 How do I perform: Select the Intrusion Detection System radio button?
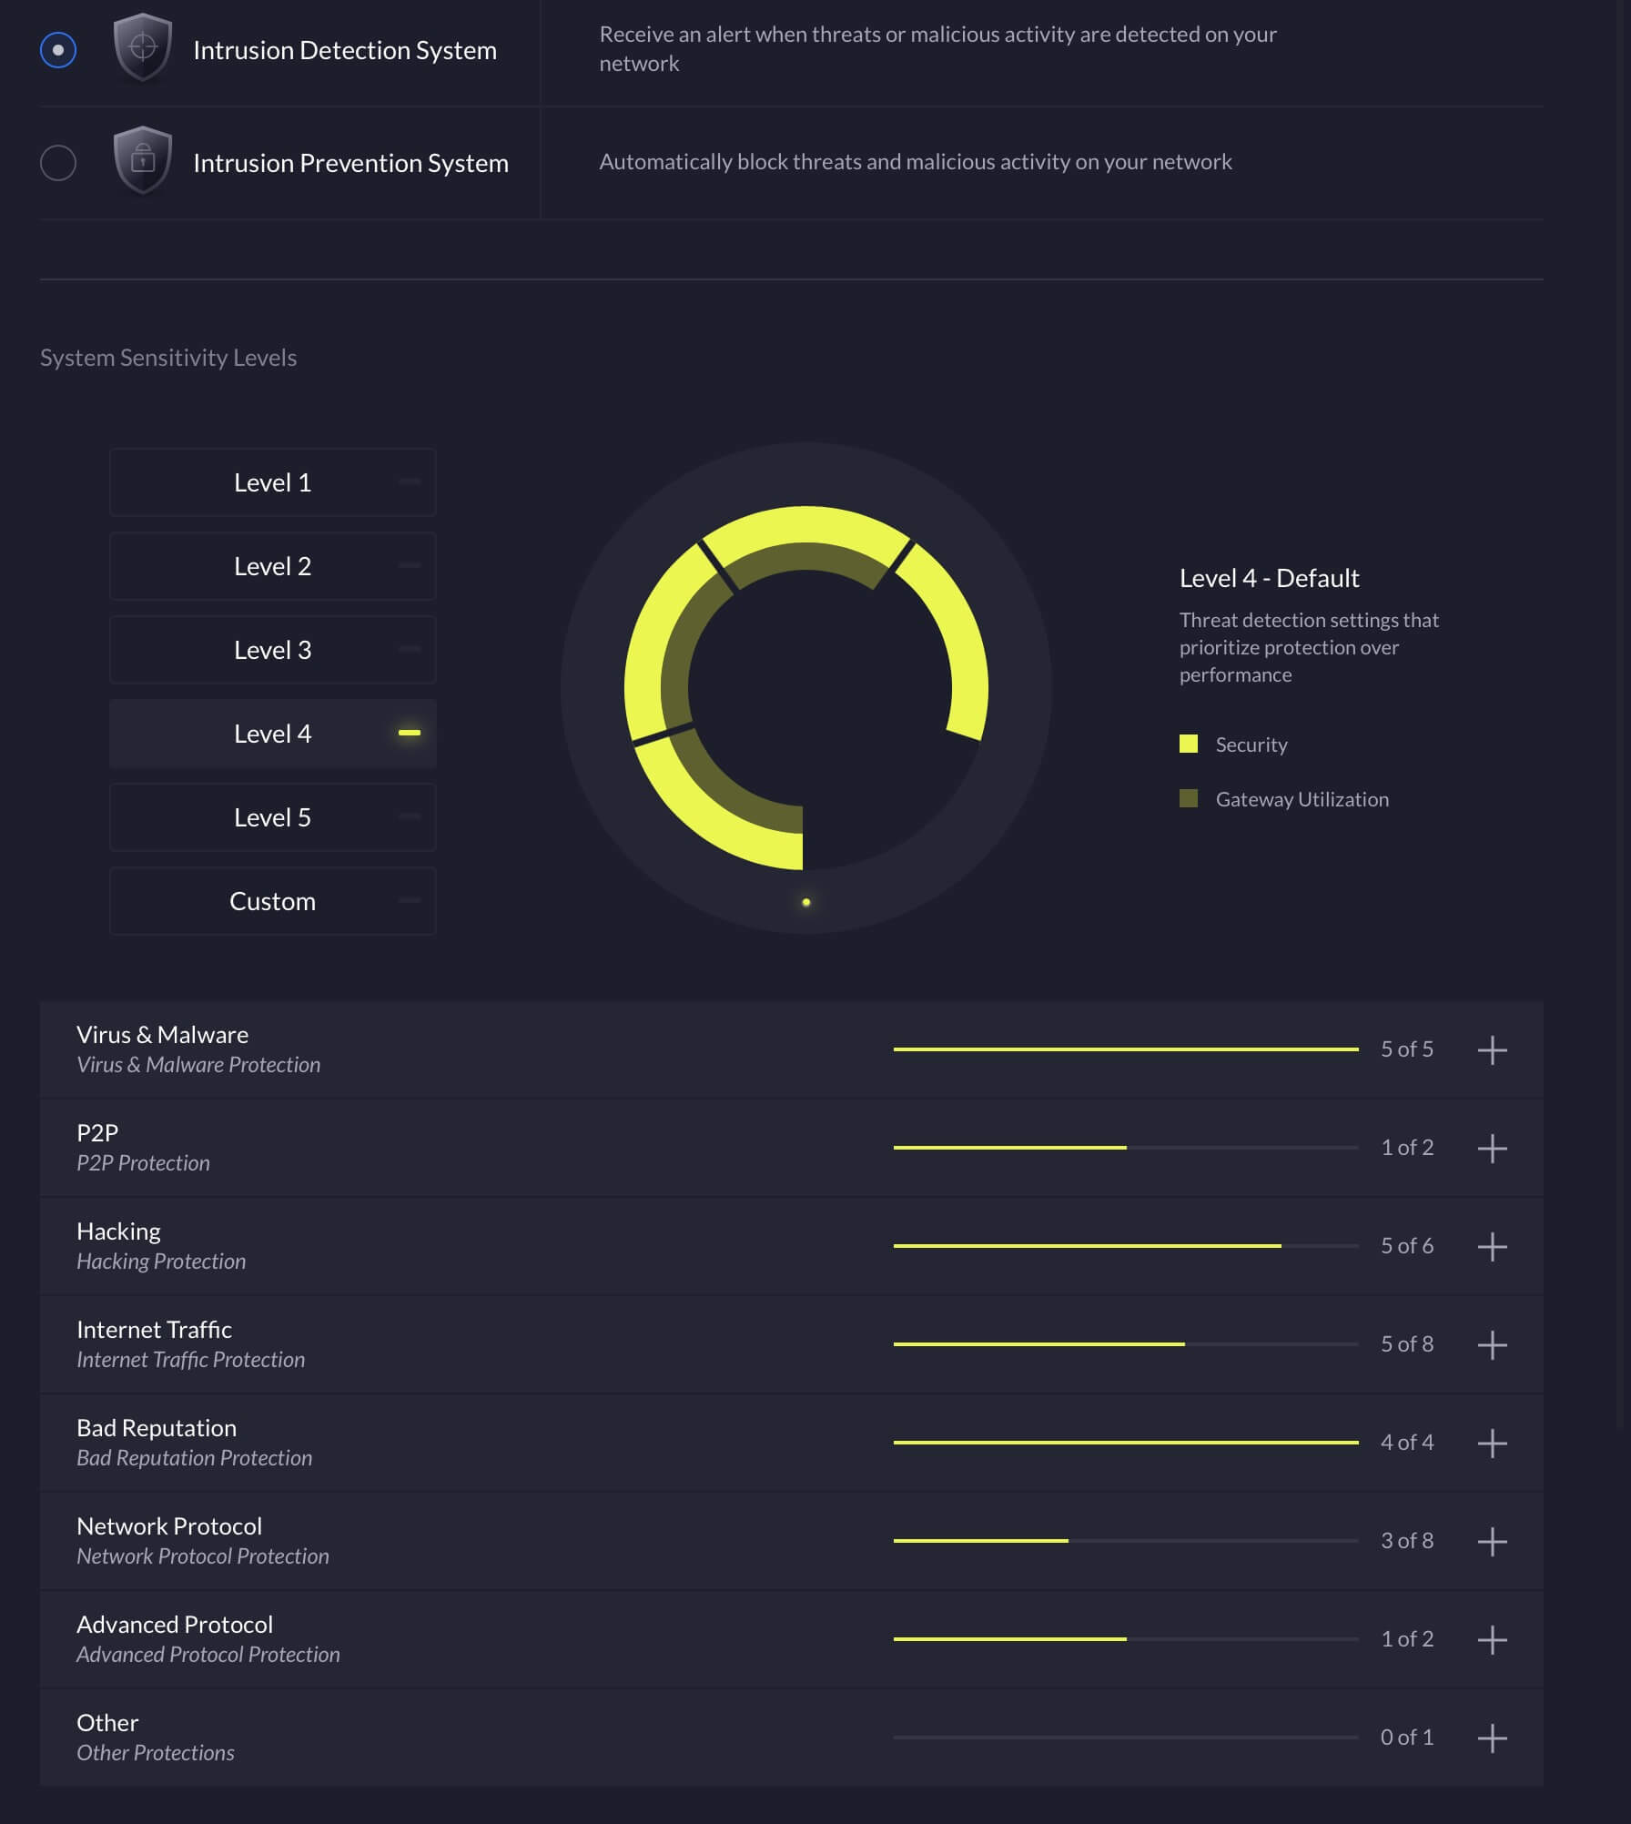pyautogui.click(x=58, y=50)
